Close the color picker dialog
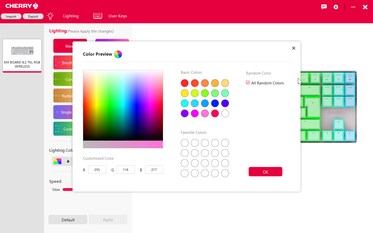Image resolution: width=373 pixels, height=233 pixels. coord(293,48)
